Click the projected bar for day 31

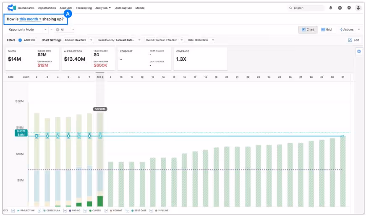pyautogui.click(x=342, y=172)
